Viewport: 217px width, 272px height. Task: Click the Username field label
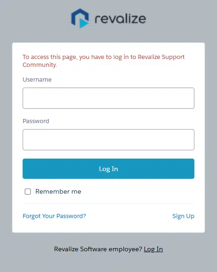[x=37, y=79]
